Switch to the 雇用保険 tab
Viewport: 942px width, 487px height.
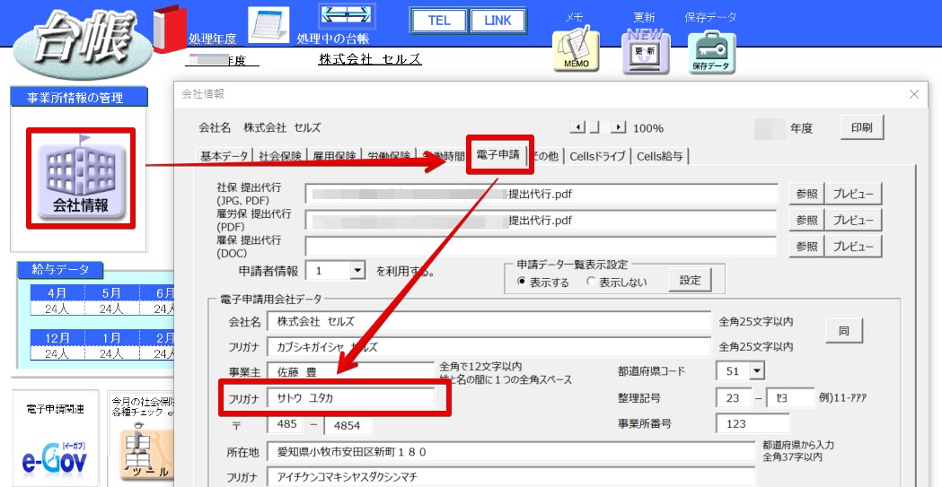335,157
